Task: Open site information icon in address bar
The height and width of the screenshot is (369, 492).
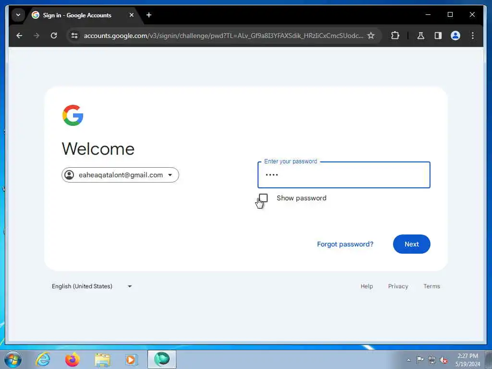Action: click(74, 36)
